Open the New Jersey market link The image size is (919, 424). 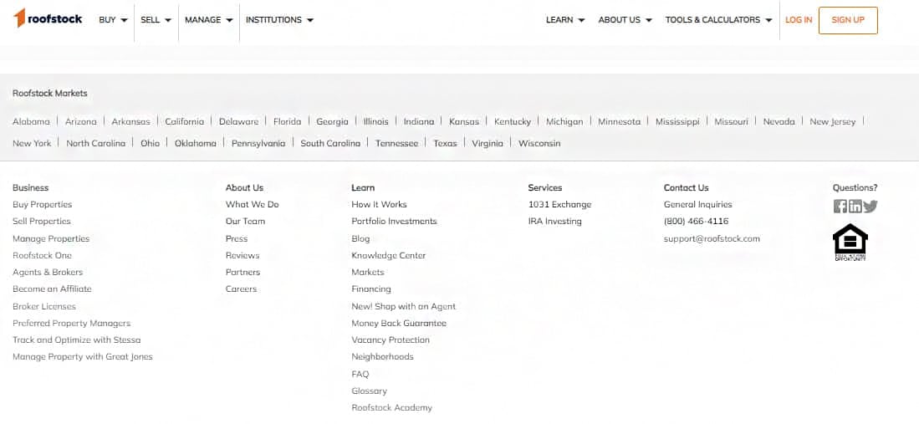coord(832,122)
